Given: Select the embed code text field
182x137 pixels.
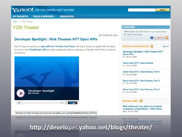Looking at the screenshot, I should pos(56,113).
